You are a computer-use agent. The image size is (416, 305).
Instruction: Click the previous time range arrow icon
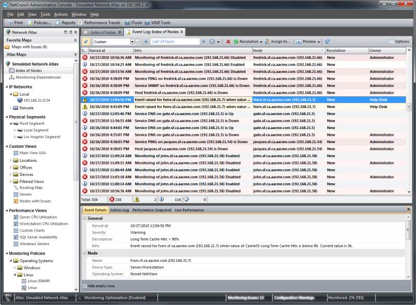click(146, 42)
